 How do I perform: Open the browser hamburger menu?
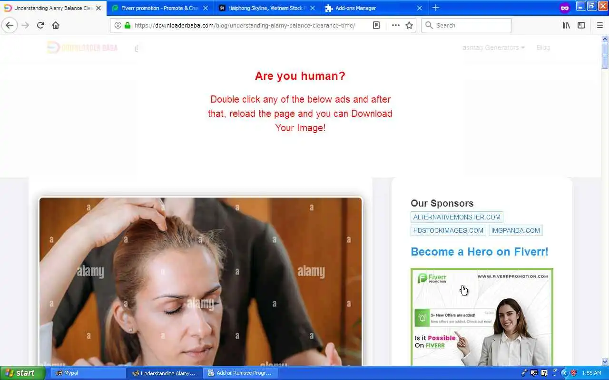[600, 25]
